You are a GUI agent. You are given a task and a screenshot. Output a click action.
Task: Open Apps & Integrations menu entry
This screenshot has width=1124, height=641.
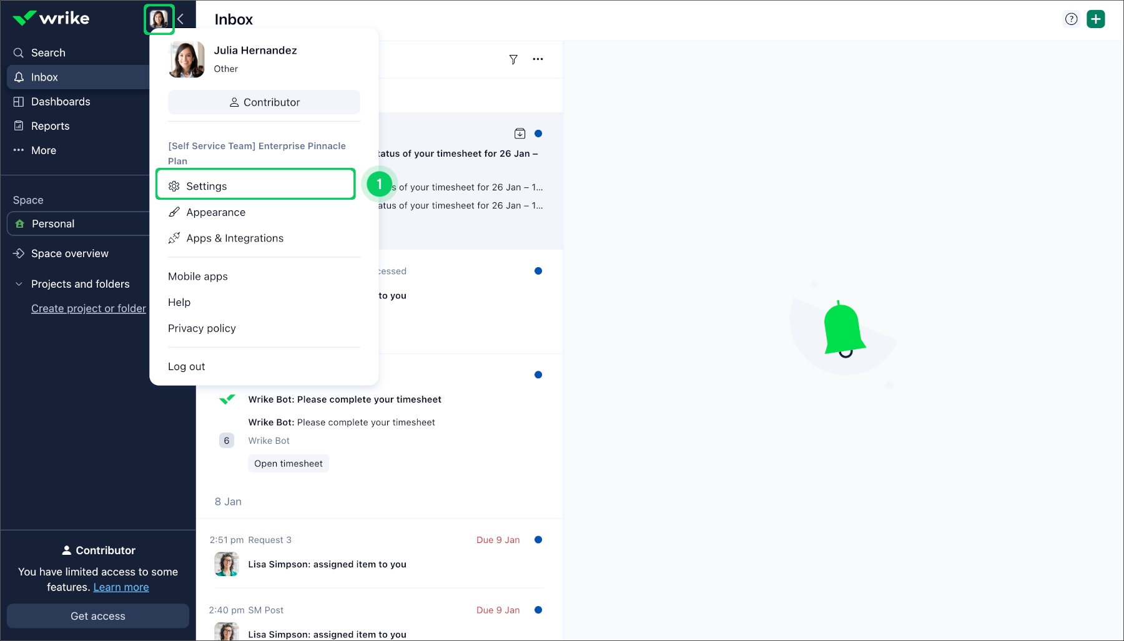point(234,238)
